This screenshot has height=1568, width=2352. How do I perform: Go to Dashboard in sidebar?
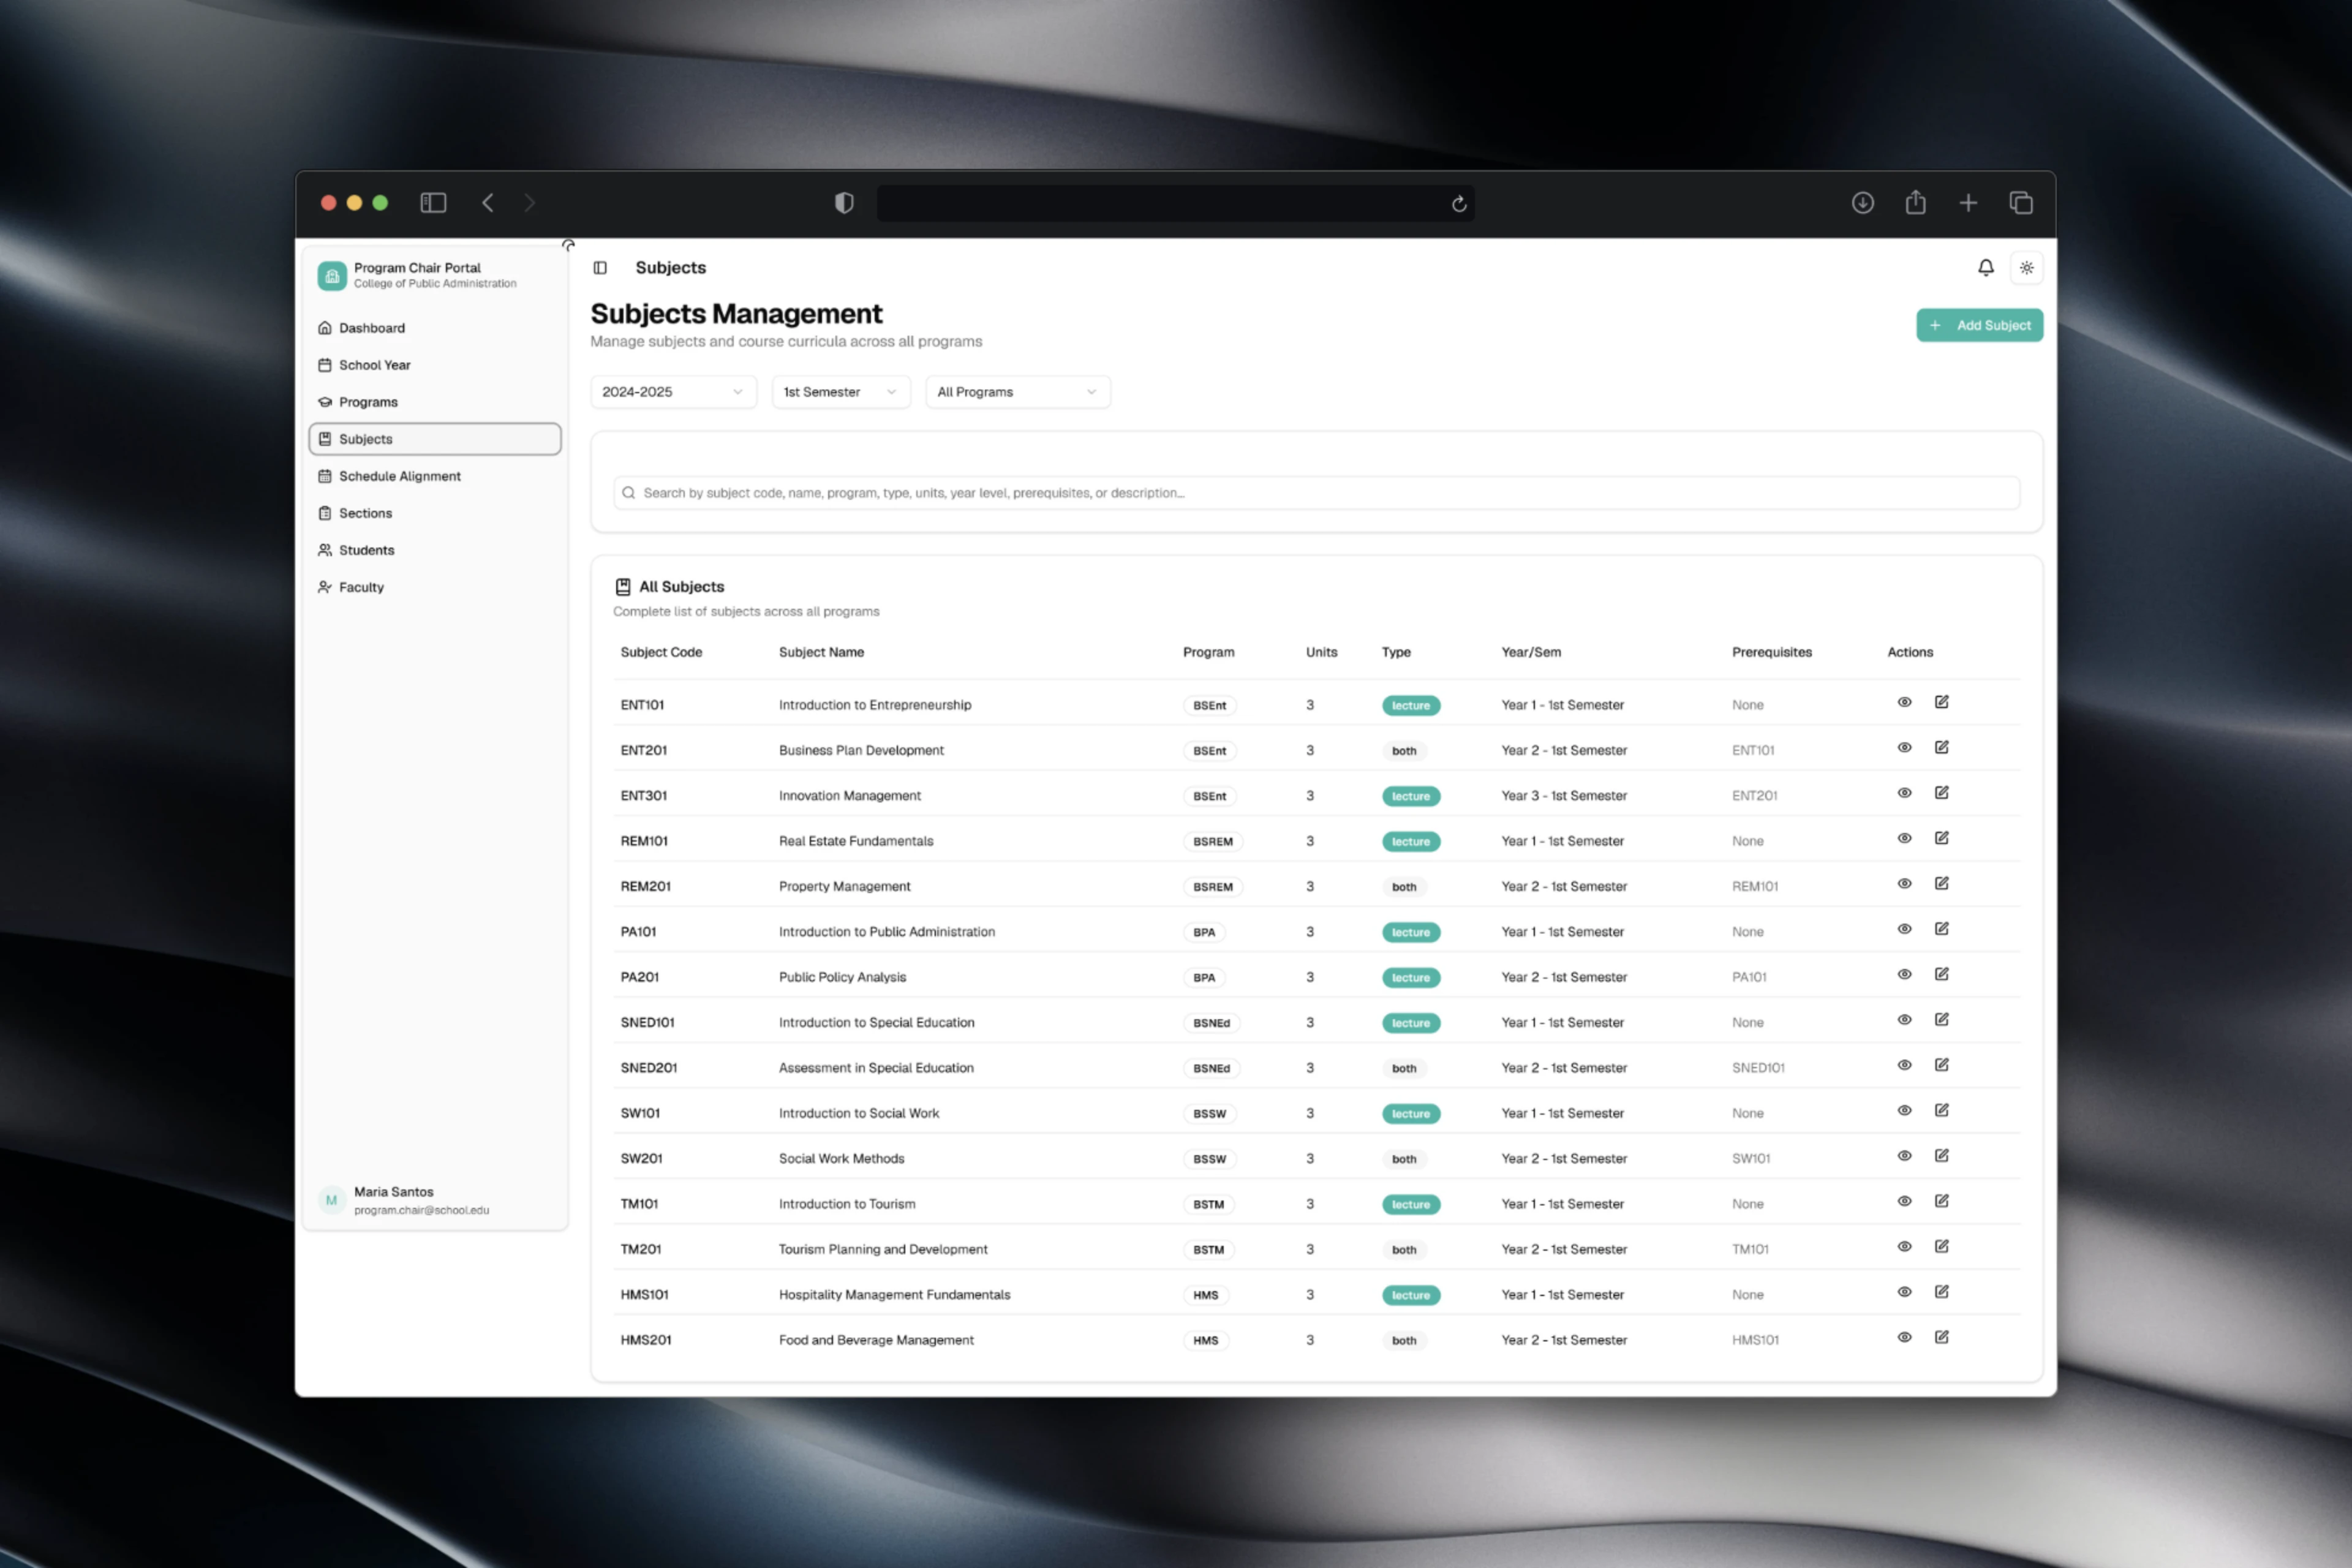434,328
